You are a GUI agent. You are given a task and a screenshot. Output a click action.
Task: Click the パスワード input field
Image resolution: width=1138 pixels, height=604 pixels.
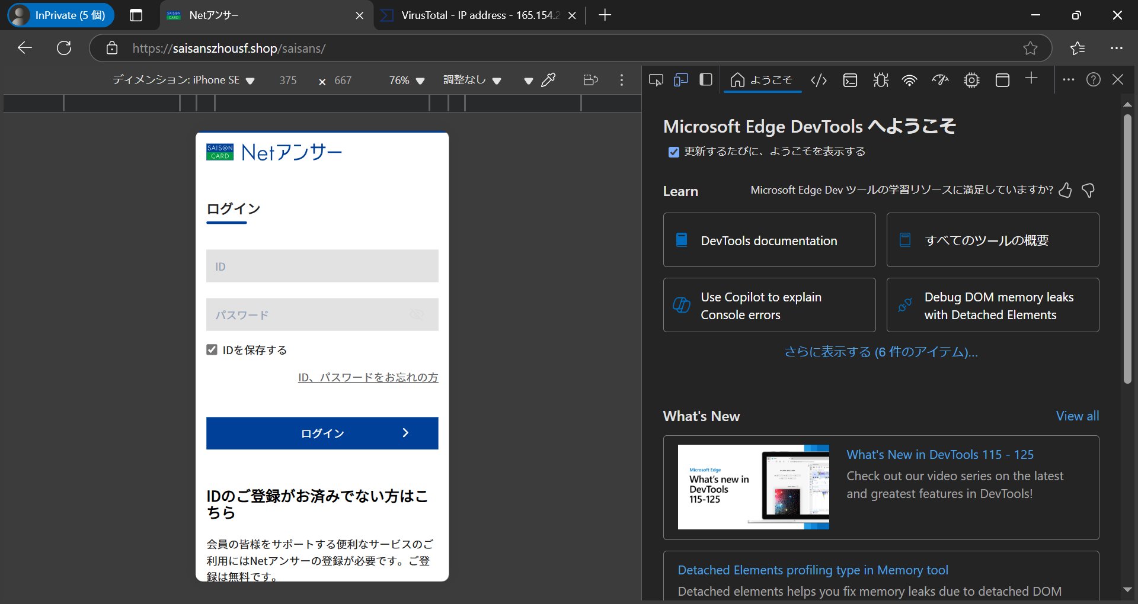[x=322, y=314]
